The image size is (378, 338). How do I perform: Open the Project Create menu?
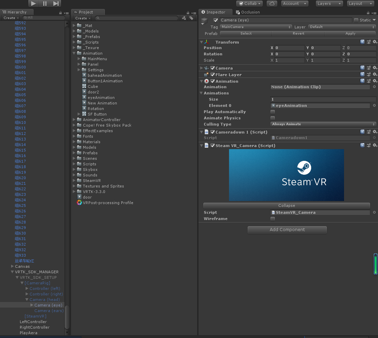[83, 18]
